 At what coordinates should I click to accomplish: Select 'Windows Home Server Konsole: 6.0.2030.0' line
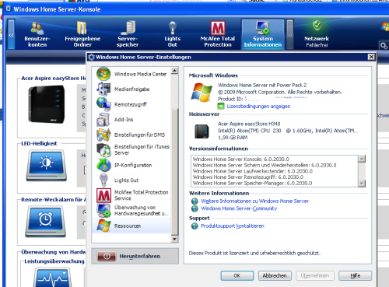pos(241,159)
